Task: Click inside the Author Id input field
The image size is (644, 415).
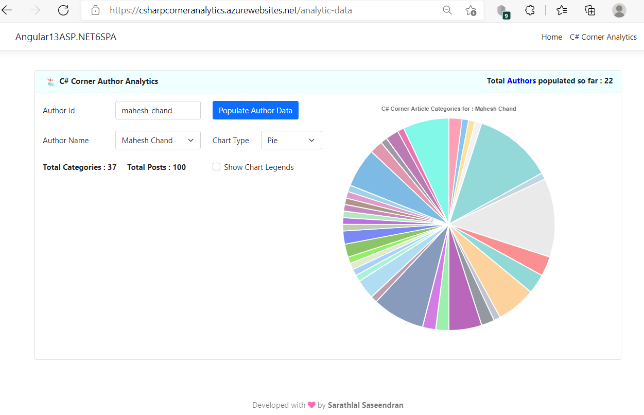Action: (x=158, y=110)
